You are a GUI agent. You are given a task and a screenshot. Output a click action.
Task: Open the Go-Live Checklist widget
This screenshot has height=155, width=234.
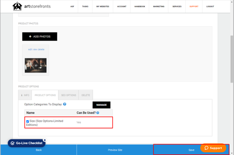27,143
